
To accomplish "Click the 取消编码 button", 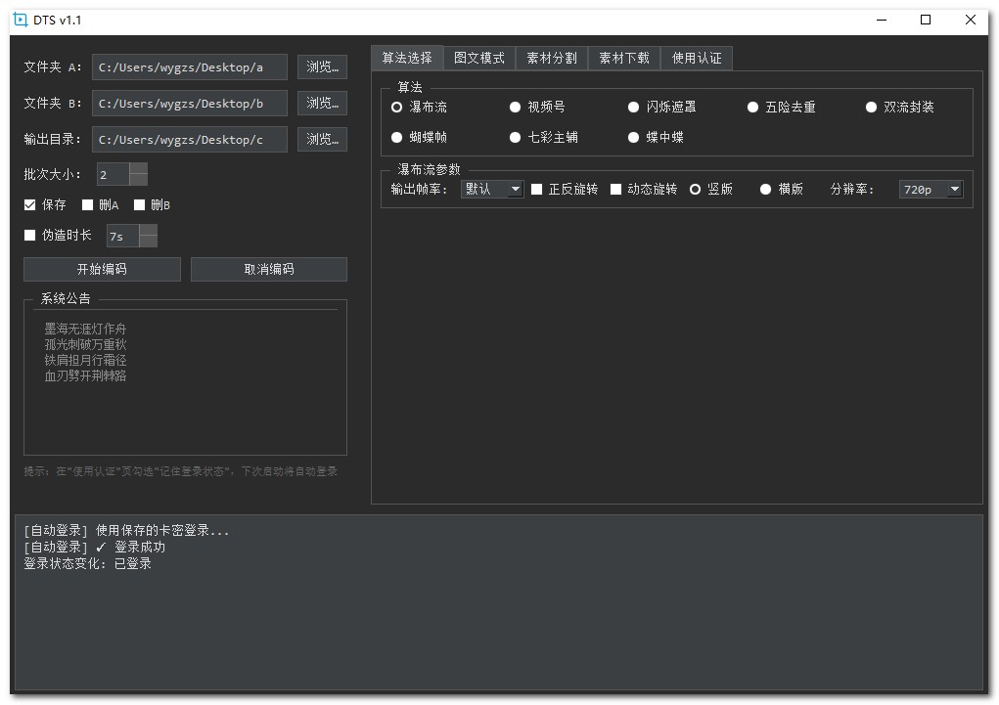I will point(268,270).
